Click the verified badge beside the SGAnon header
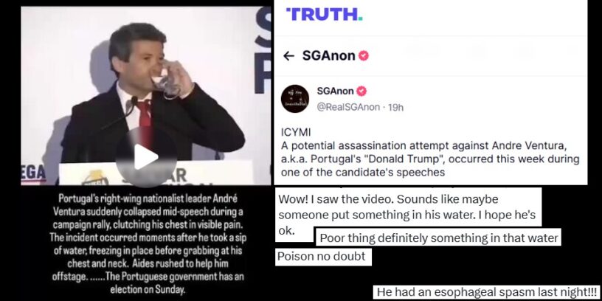This screenshot has width=602, height=301. (x=364, y=56)
